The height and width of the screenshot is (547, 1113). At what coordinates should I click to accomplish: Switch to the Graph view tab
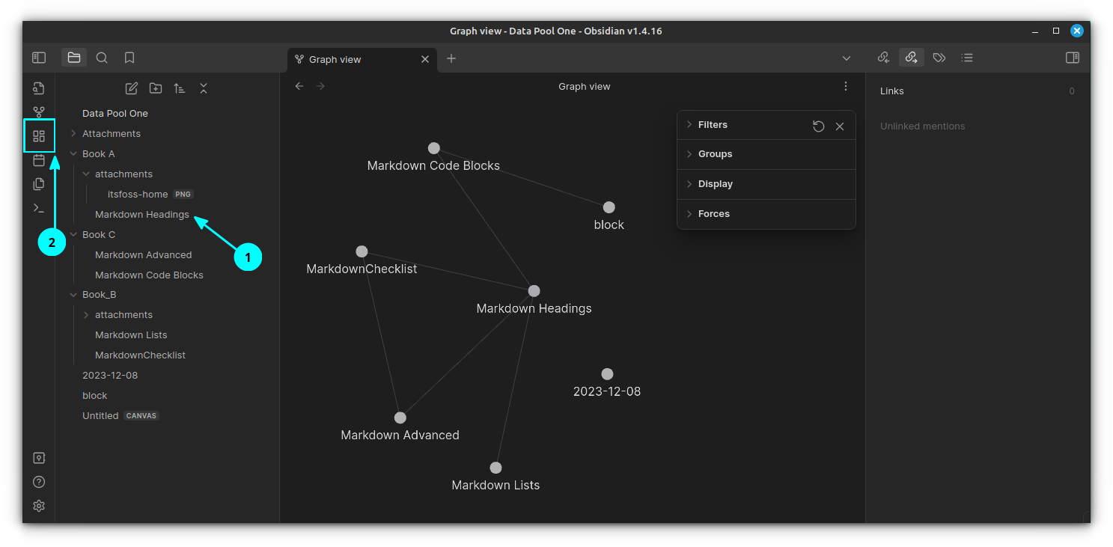(x=335, y=59)
